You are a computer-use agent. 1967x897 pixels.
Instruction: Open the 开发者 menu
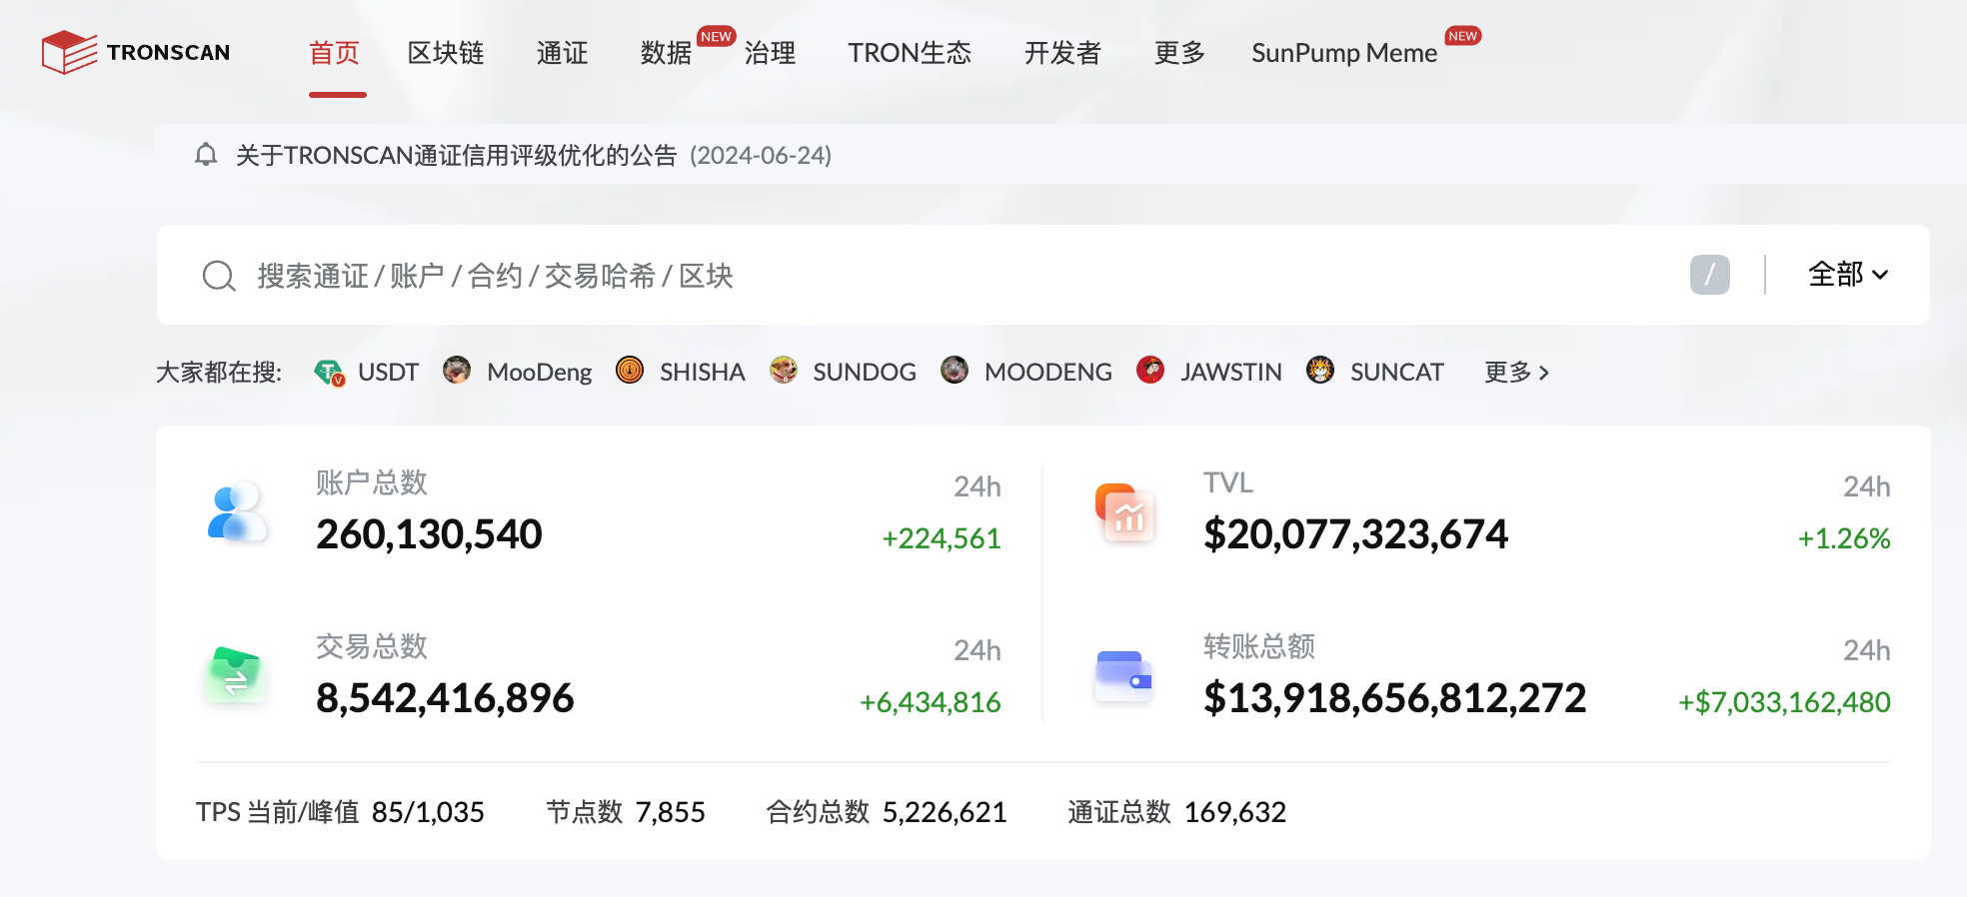(1062, 53)
